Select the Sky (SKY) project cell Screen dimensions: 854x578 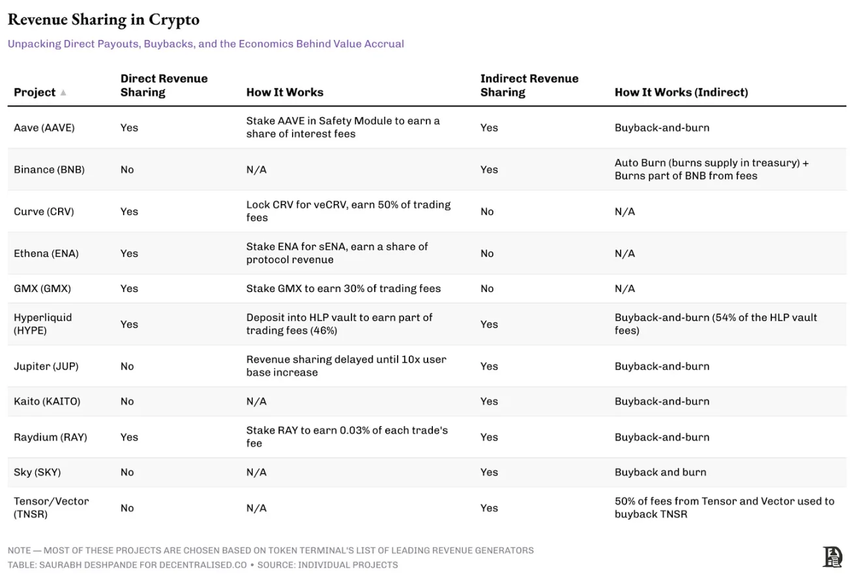(37, 472)
